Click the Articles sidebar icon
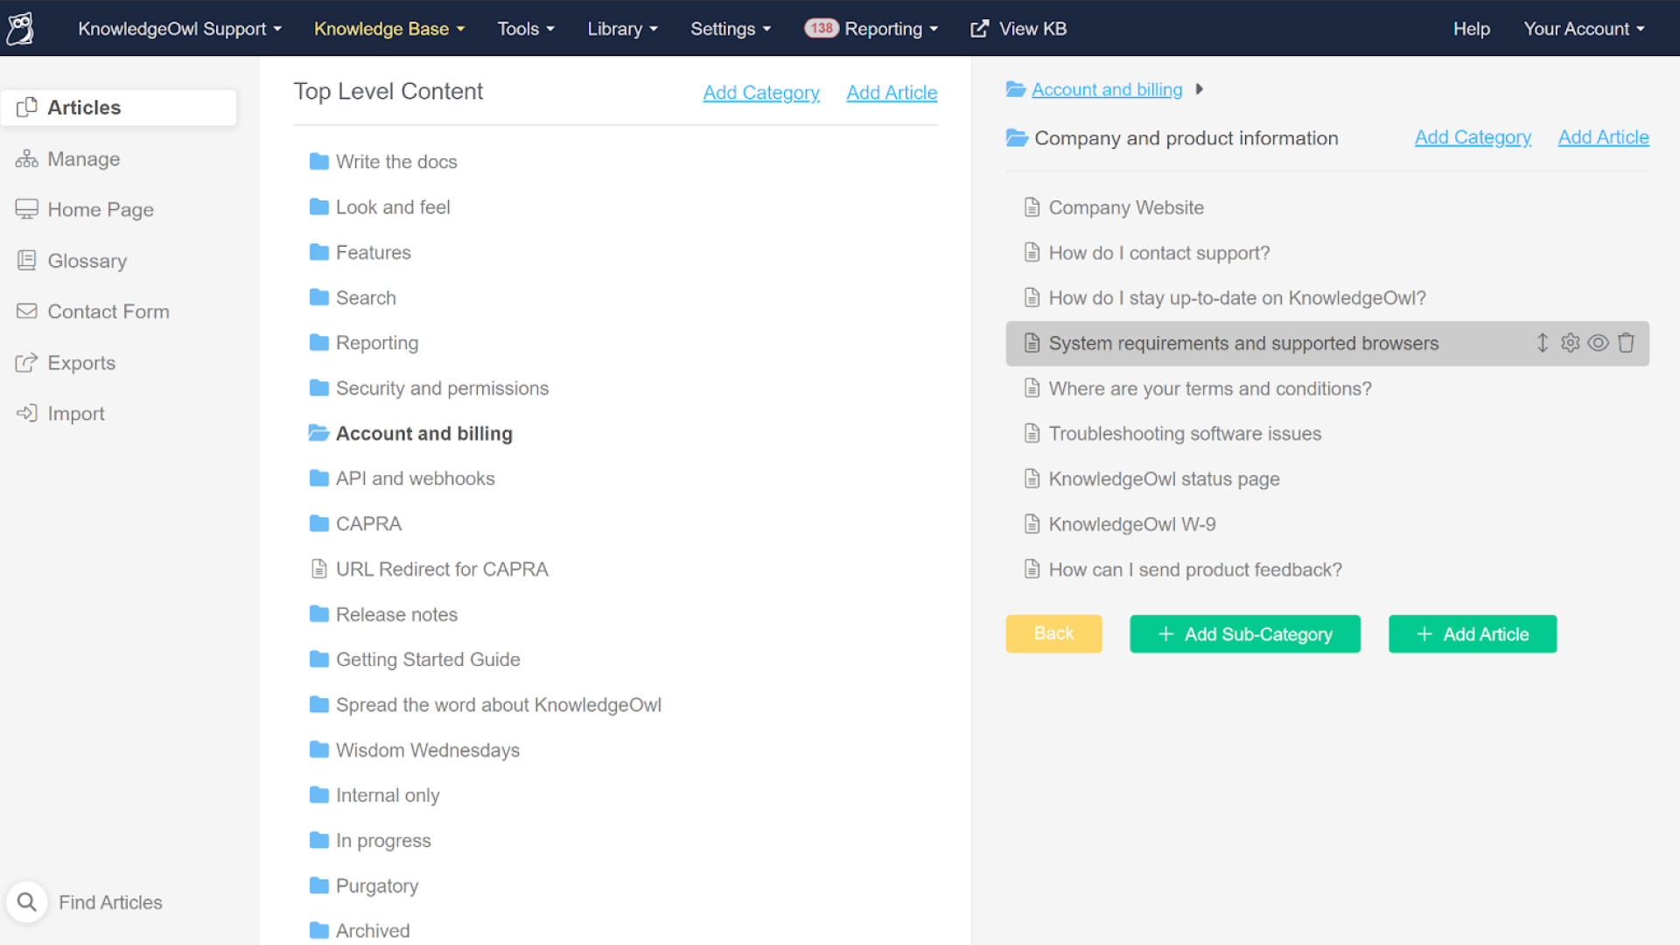Viewport: 1680px width, 945px height. (27, 108)
